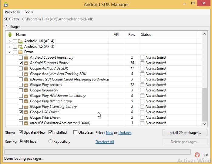
Task: Click status icon of Intel x86 Emulator Accelerator row
Action: [x=142, y=123]
